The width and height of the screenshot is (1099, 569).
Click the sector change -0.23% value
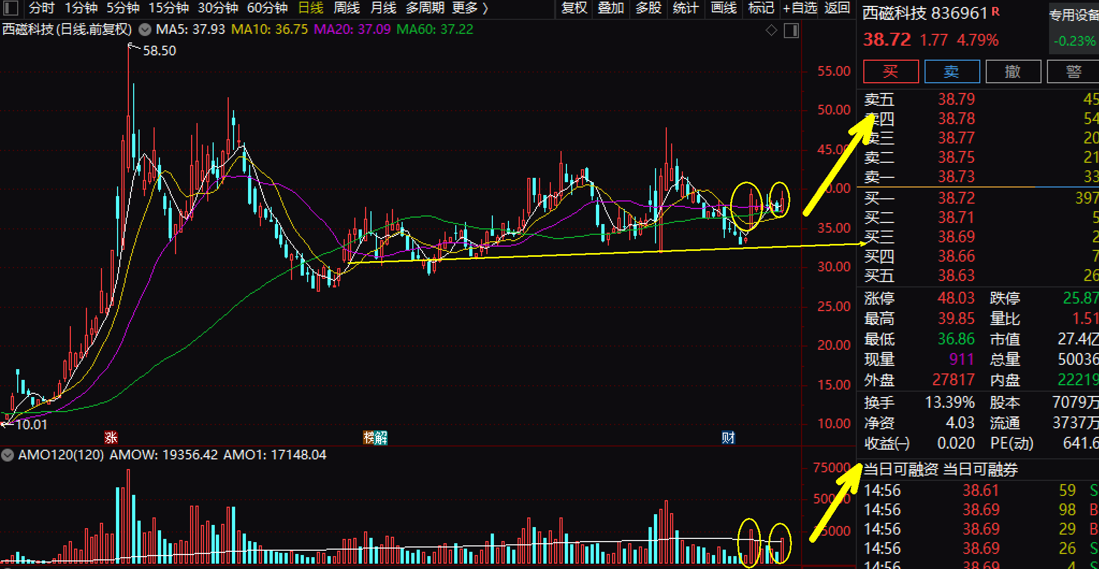(x=1074, y=41)
